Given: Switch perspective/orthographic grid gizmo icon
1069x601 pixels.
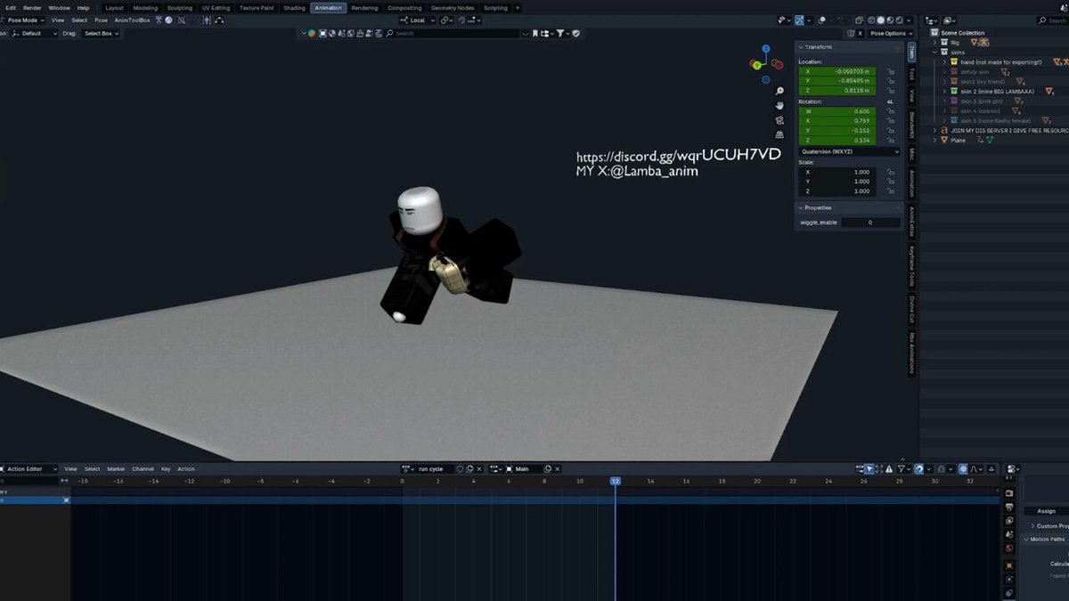Looking at the screenshot, I should pos(779,134).
